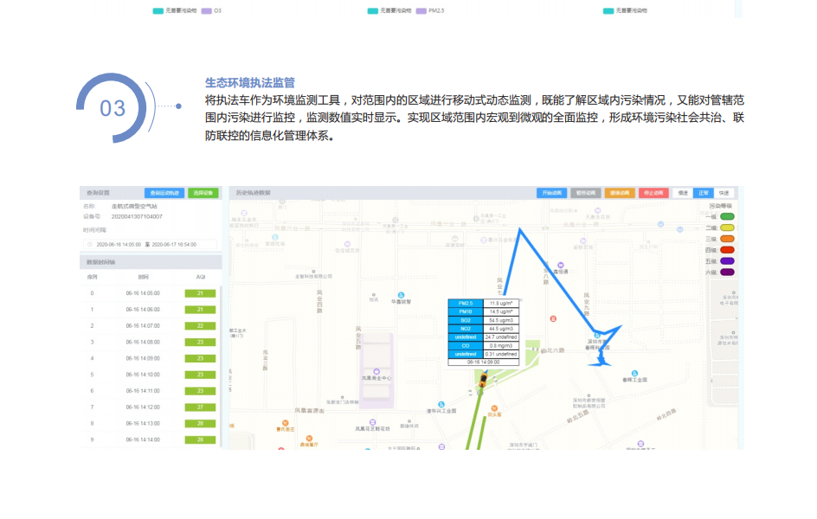Select timeline row 06-16 14:11:00
This screenshot has height=519, width=817.
(150, 391)
